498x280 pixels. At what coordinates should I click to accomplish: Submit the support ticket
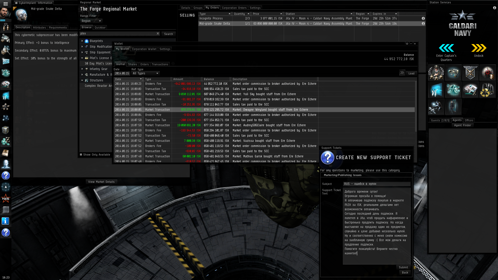[x=403, y=267]
